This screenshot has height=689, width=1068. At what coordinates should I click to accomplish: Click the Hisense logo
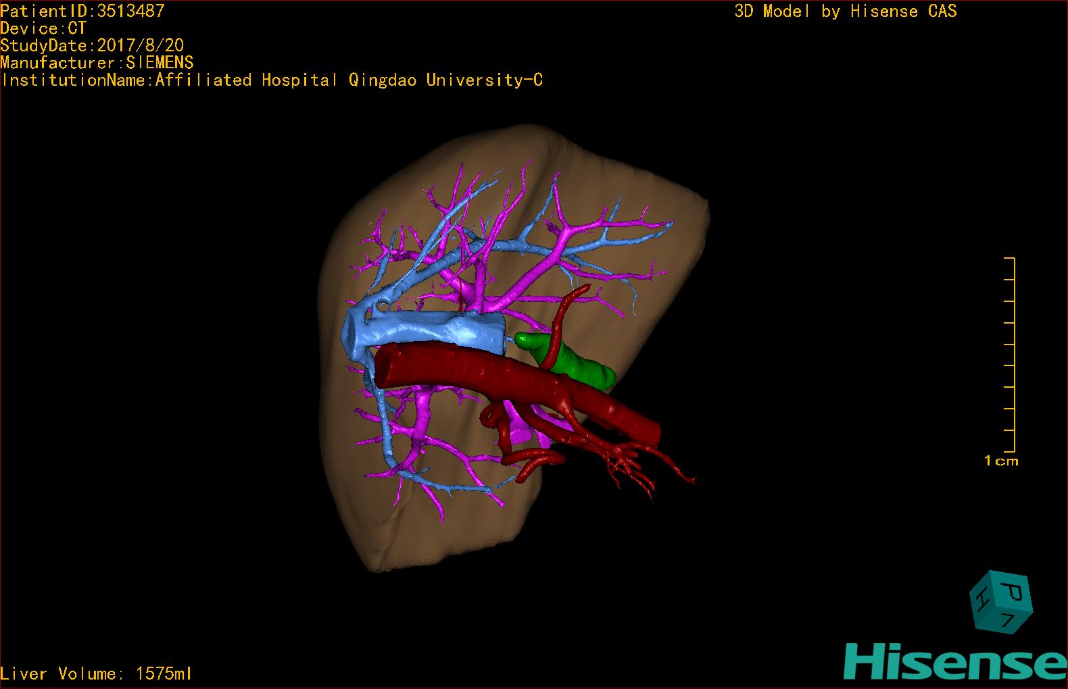coord(956,660)
